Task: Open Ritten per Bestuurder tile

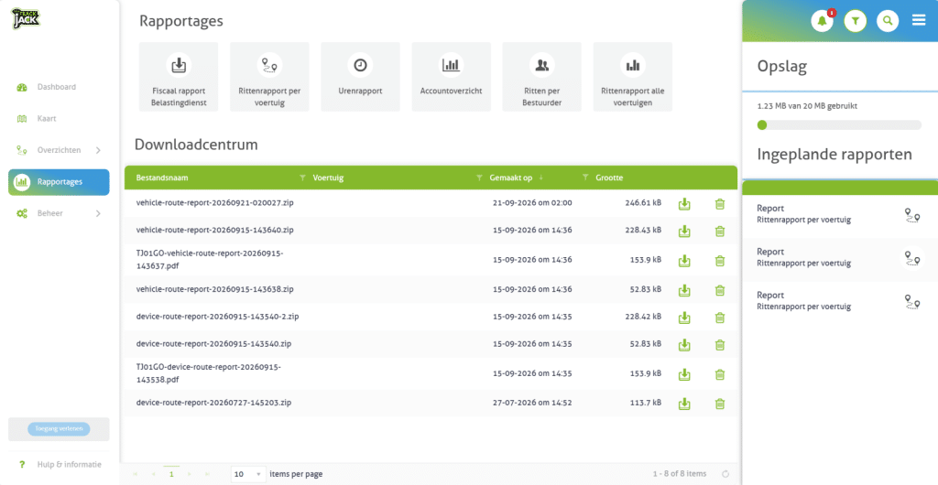Action: pos(542,77)
